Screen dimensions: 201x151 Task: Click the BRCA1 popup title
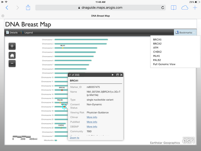(x=74, y=81)
